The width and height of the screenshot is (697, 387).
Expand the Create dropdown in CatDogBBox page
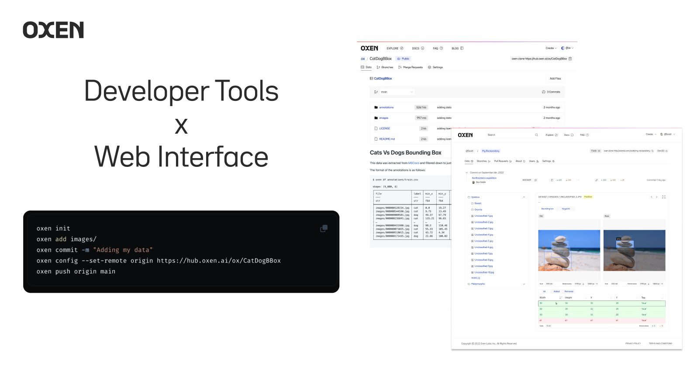551,48
